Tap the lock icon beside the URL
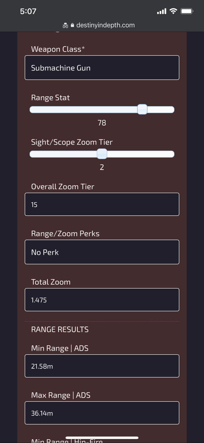 tap(72, 25)
